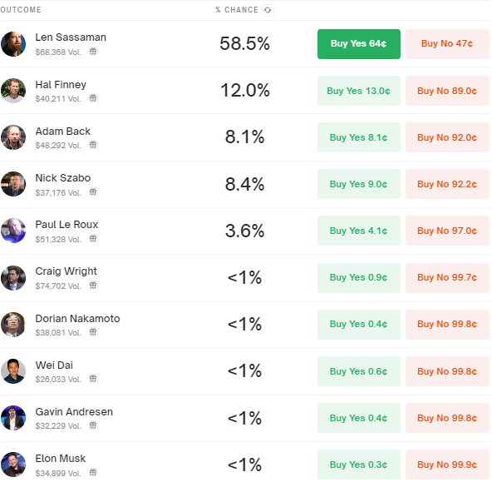Open the Paul Le Roux outcome name
This screenshot has height=487, width=492.
click(x=66, y=225)
